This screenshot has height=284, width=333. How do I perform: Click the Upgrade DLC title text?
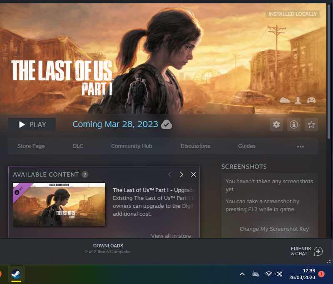point(154,190)
